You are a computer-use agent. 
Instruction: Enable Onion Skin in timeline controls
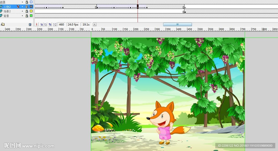[42, 24]
